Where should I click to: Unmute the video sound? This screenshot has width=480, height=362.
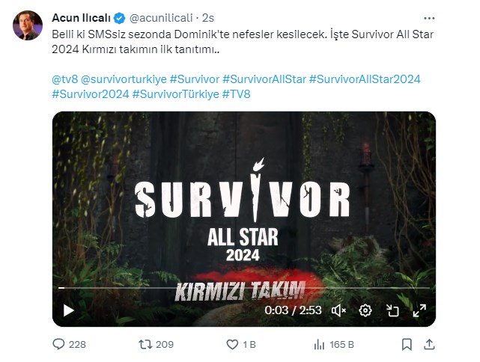338,310
